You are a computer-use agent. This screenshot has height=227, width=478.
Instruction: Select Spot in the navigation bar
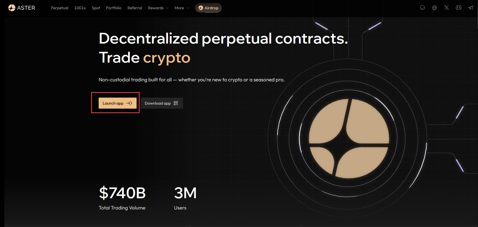tap(96, 8)
